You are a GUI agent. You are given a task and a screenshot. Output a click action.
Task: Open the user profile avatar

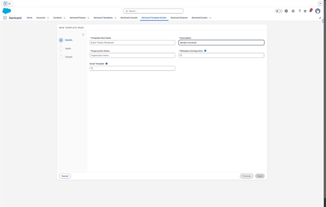[318, 11]
